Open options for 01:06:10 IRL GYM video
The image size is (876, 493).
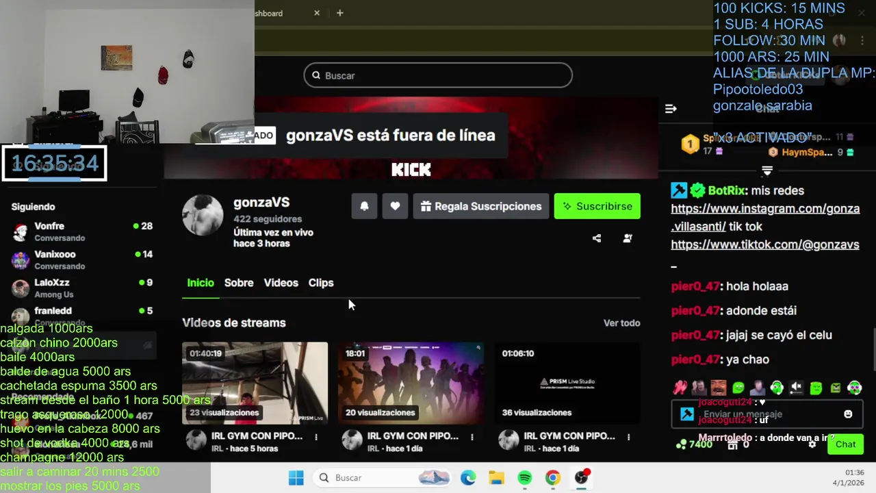(628, 437)
